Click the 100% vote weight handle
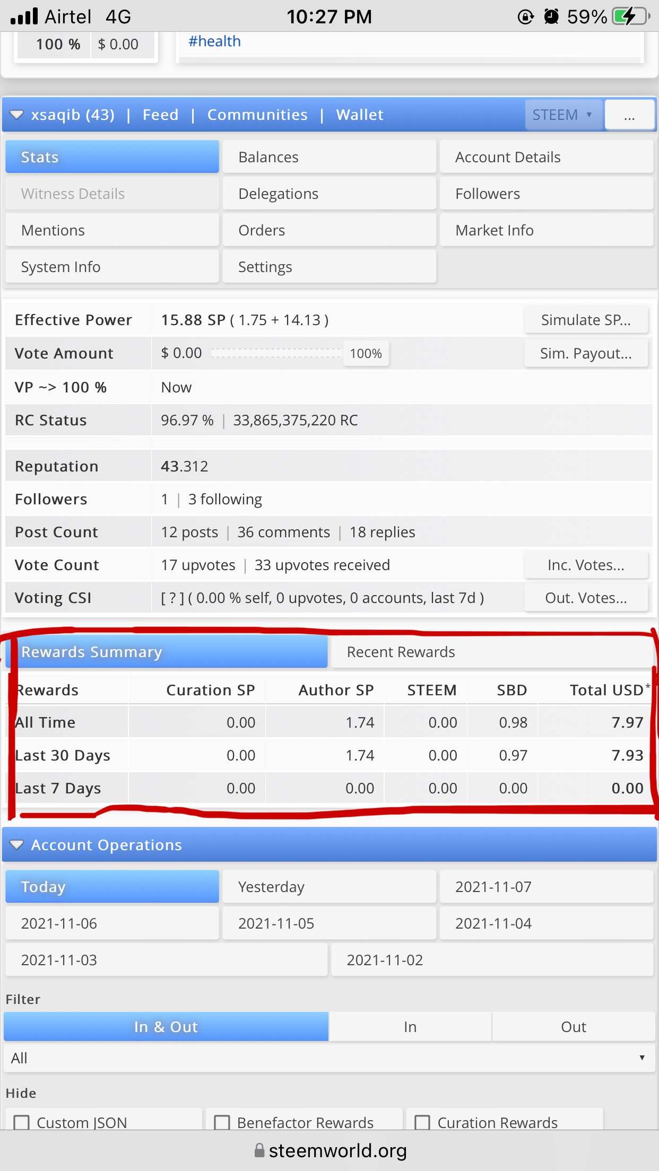Image resolution: width=659 pixels, height=1171 pixels. 366,353
